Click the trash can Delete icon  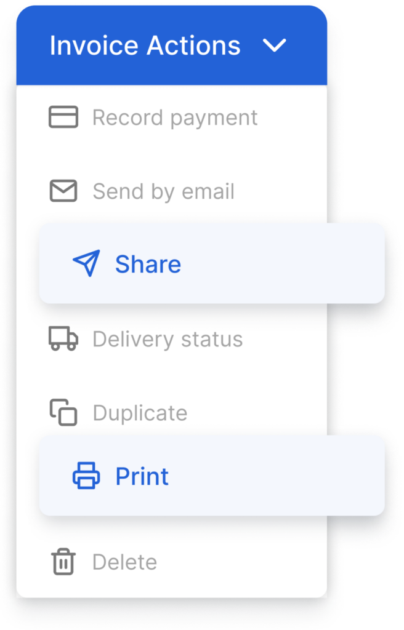pos(63,561)
